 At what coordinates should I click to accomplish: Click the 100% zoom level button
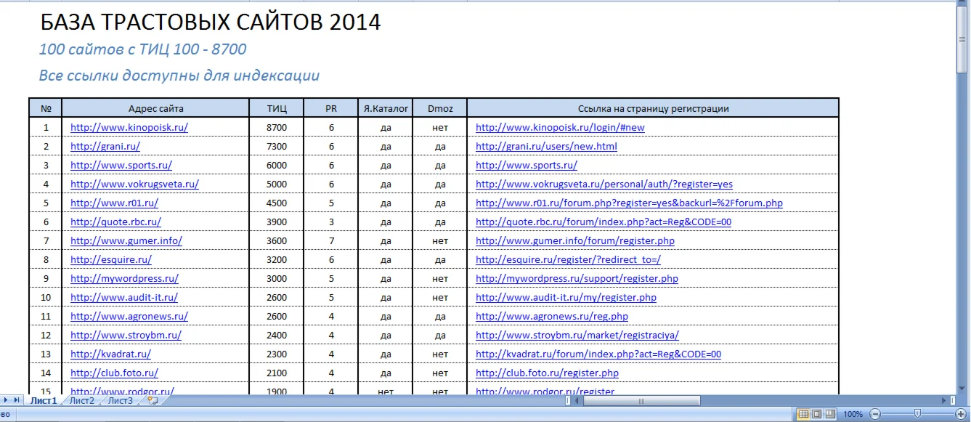click(853, 414)
